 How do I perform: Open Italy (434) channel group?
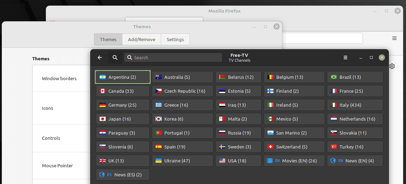point(355,105)
